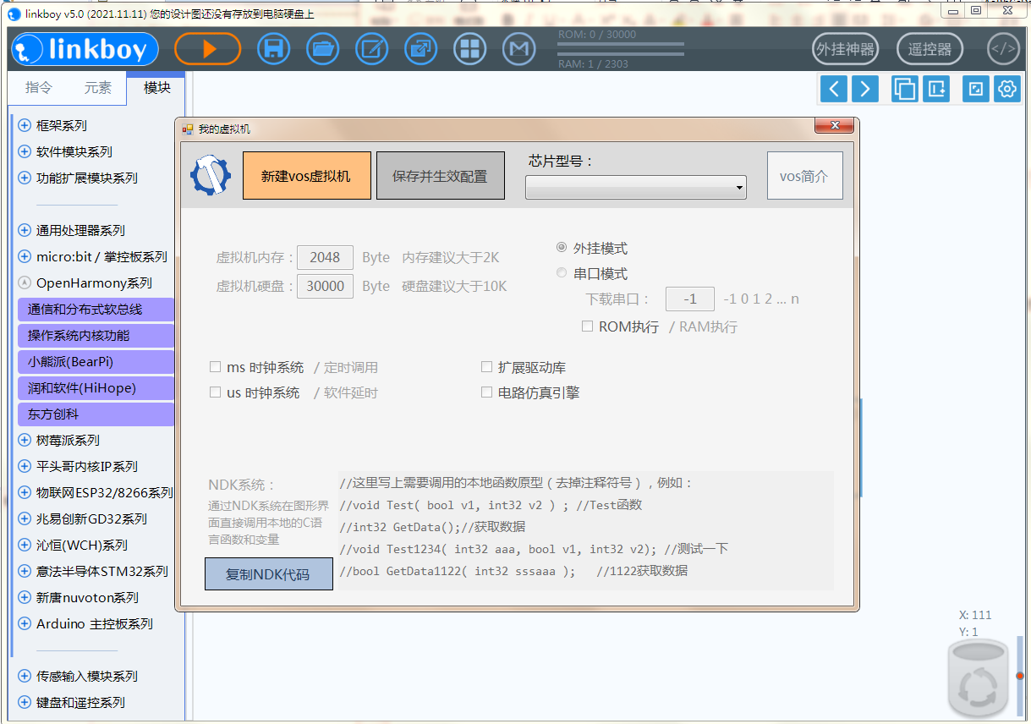The width and height of the screenshot is (1031, 724).
Task: Click 复制NDK代码 button
Action: point(268,574)
